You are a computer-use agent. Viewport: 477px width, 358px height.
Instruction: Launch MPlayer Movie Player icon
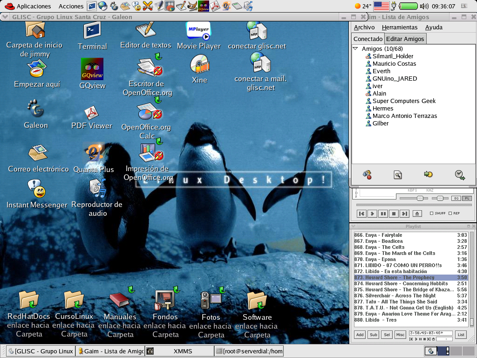(198, 30)
